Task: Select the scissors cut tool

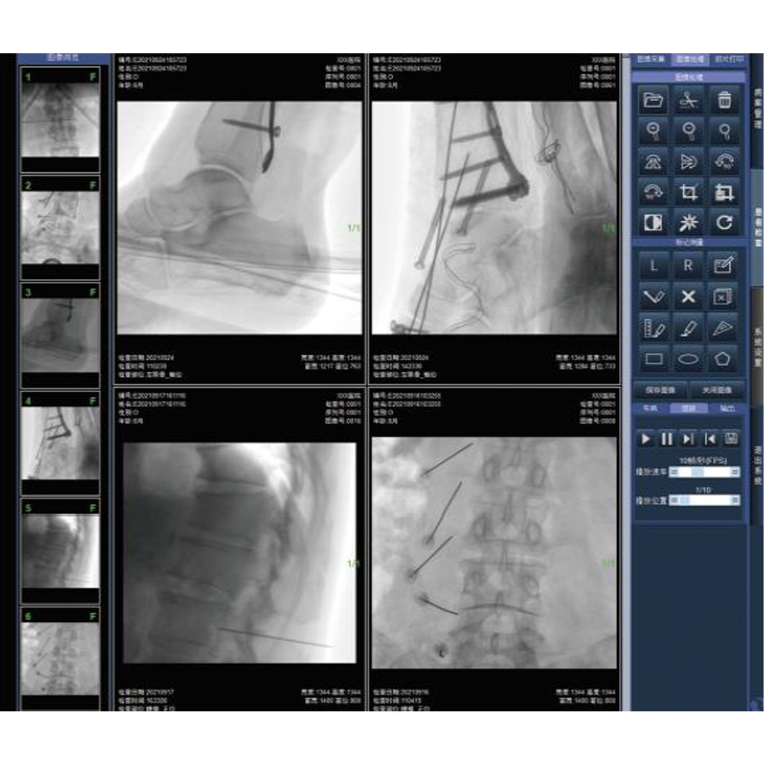Action: tap(688, 101)
